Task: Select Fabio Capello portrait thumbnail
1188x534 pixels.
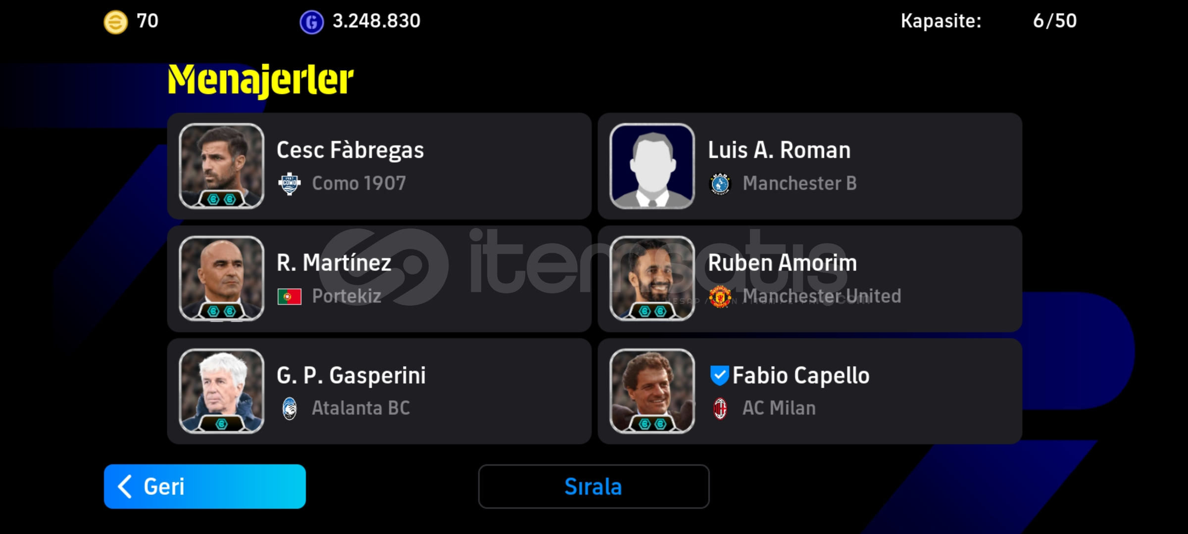Action: coord(652,391)
